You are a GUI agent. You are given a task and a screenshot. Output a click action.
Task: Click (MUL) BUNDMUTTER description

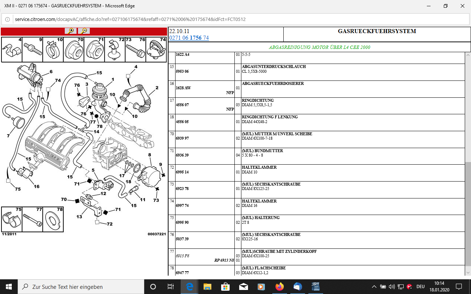(x=262, y=151)
